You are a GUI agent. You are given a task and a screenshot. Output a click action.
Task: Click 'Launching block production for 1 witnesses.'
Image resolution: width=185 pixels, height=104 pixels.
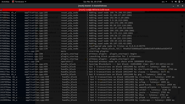(115, 57)
